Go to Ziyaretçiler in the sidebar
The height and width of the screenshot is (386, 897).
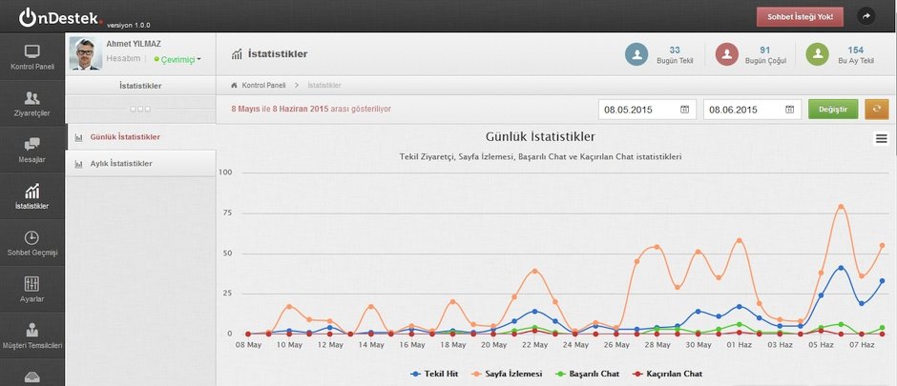click(31, 103)
